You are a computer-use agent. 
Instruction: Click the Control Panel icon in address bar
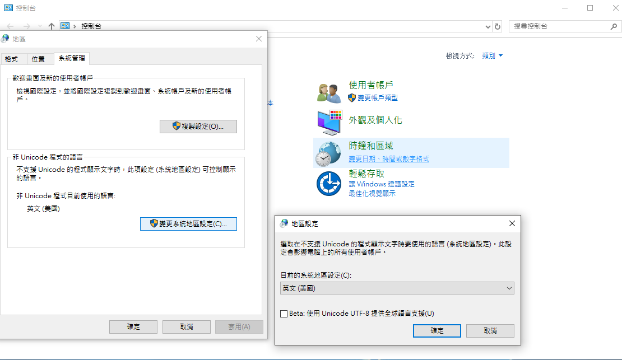(x=65, y=26)
